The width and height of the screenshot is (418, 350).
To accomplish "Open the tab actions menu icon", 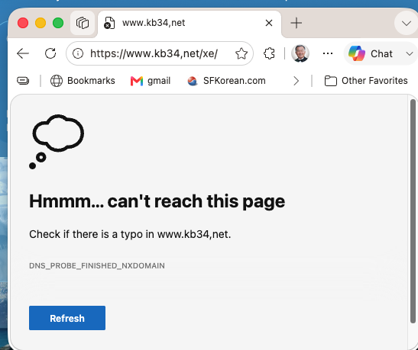I will tap(83, 23).
